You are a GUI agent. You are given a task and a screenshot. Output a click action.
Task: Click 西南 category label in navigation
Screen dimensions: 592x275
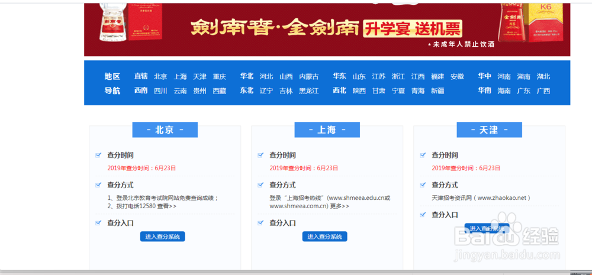point(141,90)
